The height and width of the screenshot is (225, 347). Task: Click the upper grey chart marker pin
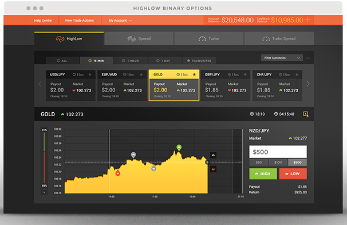[x=133, y=155]
